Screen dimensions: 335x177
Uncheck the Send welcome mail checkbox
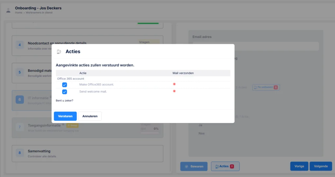click(64, 92)
